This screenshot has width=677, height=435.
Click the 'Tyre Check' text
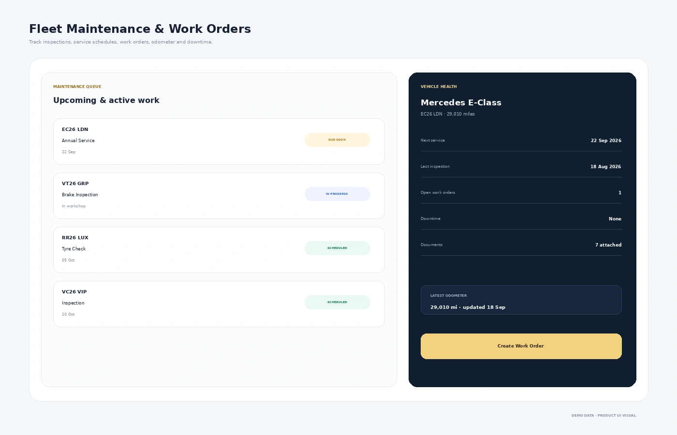point(74,249)
